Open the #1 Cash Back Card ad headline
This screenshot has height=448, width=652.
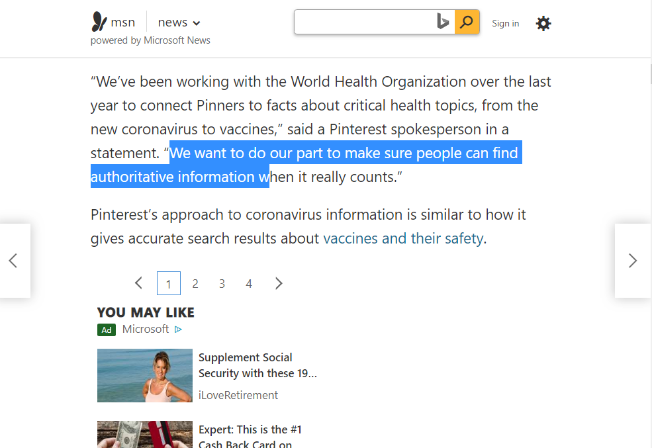pos(250,436)
